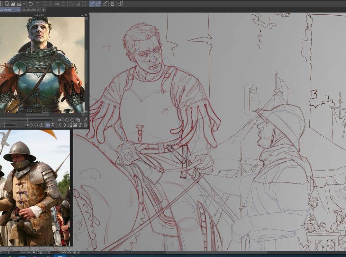Reset canvas rotation from status bar

[75, 252]
